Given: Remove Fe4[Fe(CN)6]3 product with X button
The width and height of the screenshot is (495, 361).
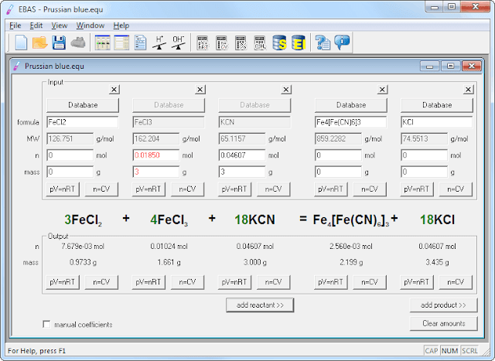Looking at the screenshot, I should click(x=382, y=90).
